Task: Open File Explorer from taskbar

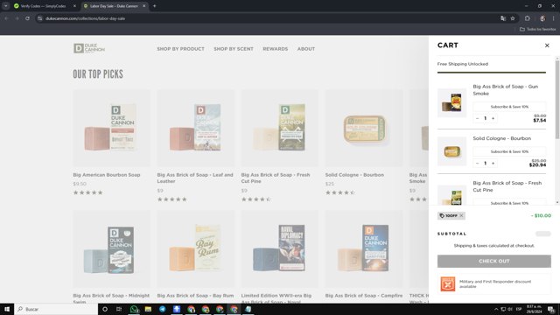Action: [148, 309]
